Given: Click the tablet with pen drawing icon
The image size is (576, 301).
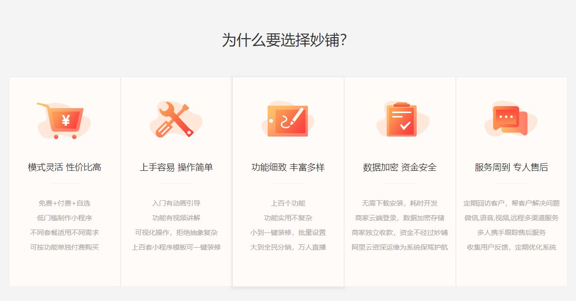Looking at the screenshot, I should (x=287, y=119).
